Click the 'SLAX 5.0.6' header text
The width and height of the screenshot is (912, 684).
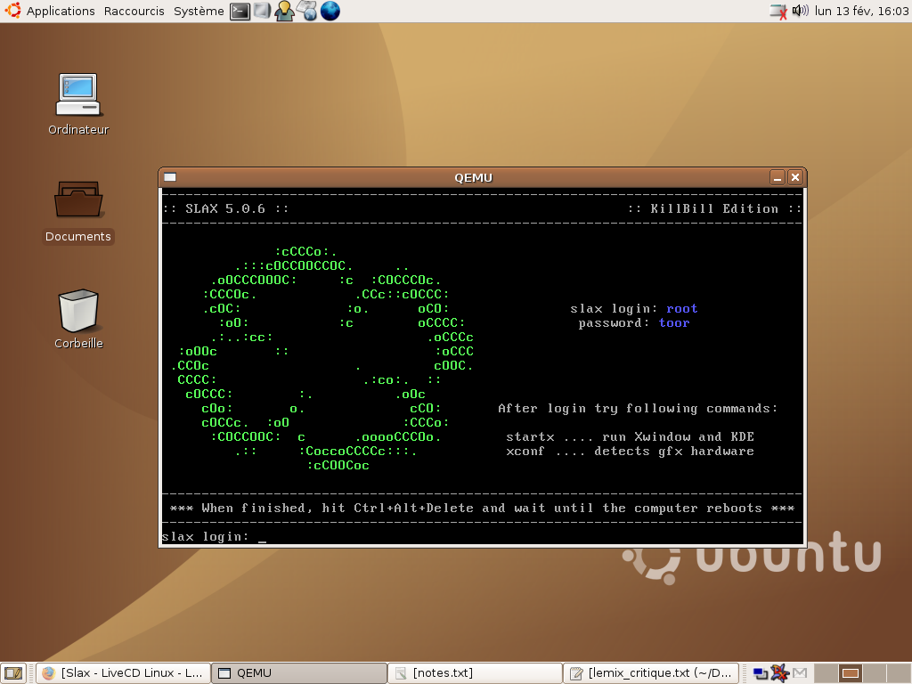click(x=225, y=208)
